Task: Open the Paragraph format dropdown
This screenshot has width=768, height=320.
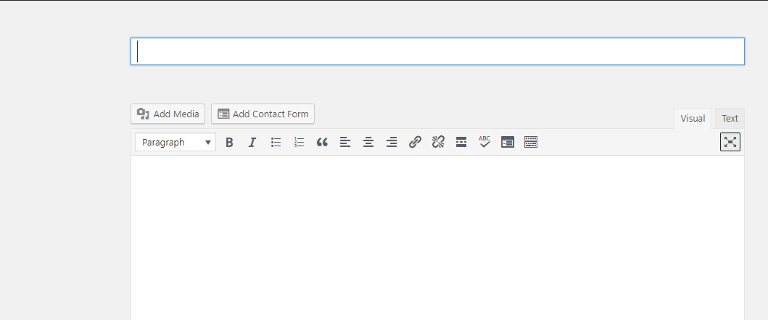Action: pyautogui.click(x=176, y=143)
